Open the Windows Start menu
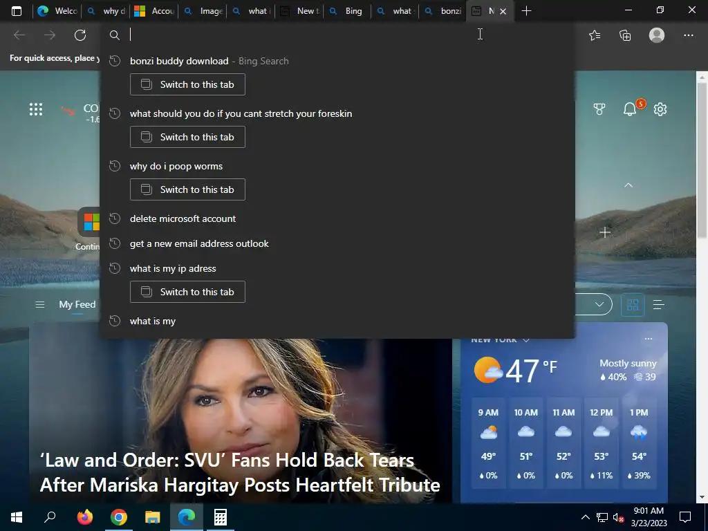The width and height of the screenshot is (708, 531). 17,517
